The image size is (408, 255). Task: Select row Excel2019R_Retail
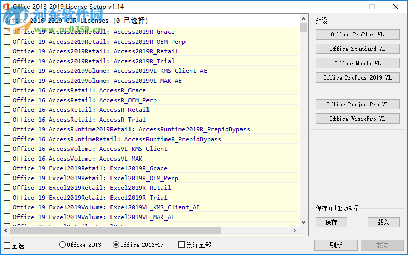(151, 188)
